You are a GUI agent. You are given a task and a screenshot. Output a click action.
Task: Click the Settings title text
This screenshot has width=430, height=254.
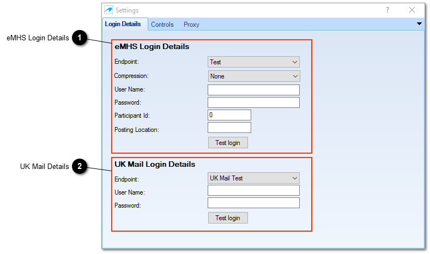127,10
